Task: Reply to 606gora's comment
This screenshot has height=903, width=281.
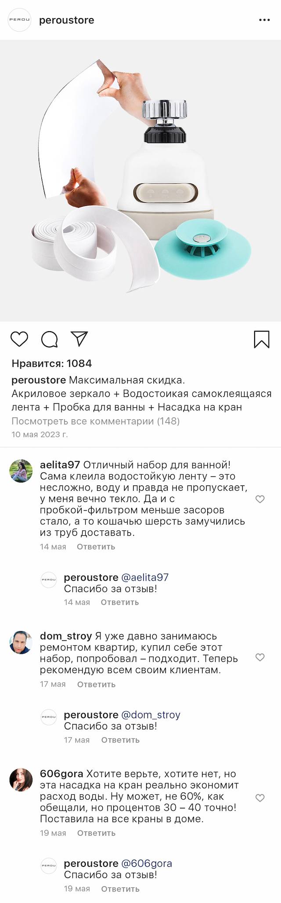Action: click(x=96, y=833)
